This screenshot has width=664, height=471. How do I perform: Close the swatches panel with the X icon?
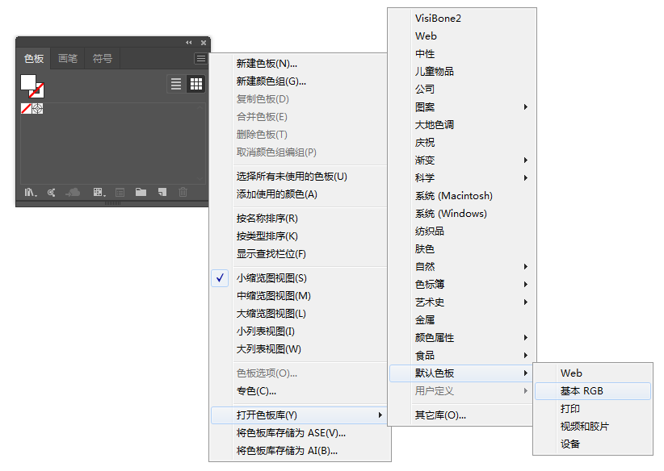pyautogui.click(x=204, y=42)
